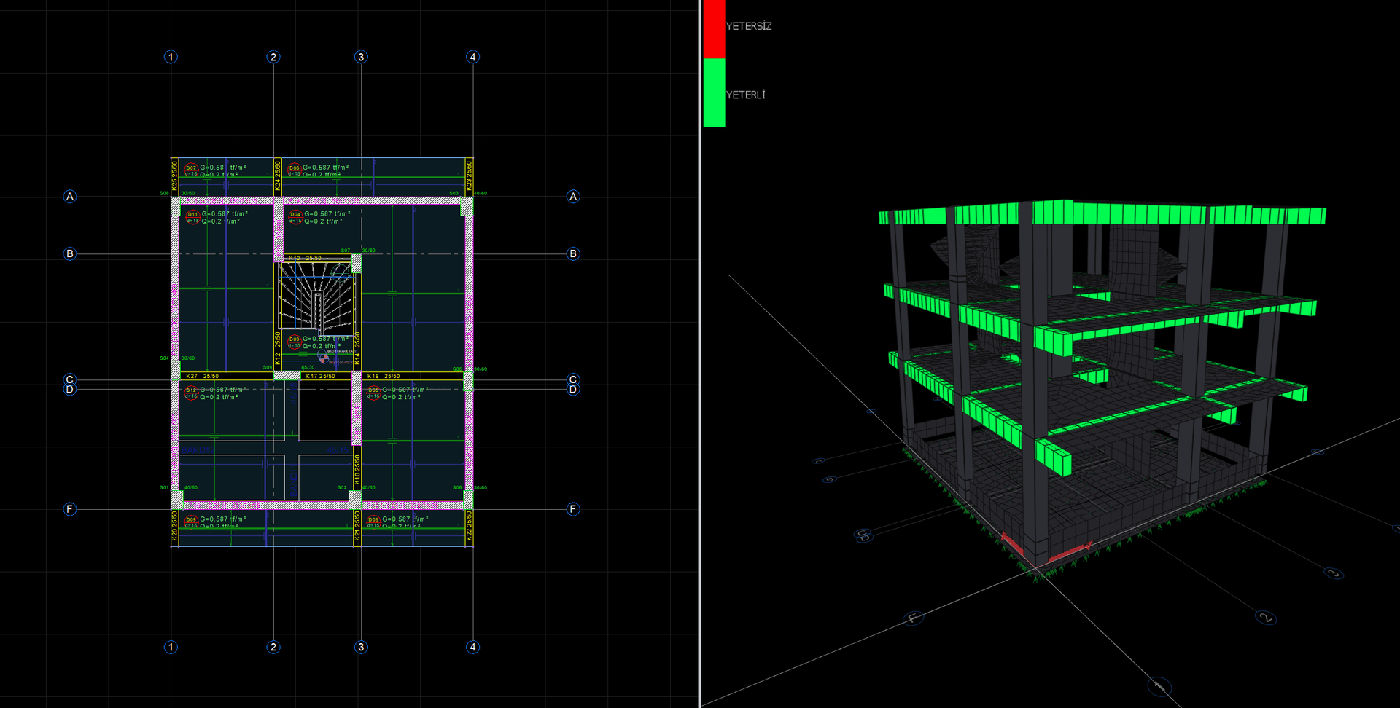Click the right axis bubble labeled F

(x=573, y=509)
